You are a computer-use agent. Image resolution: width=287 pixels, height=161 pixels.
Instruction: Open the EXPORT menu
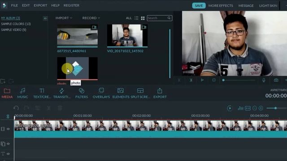pos(40,5)
